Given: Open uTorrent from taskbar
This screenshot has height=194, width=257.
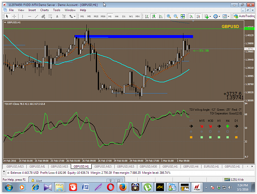Looking at the screenshot, I should 147,187.
